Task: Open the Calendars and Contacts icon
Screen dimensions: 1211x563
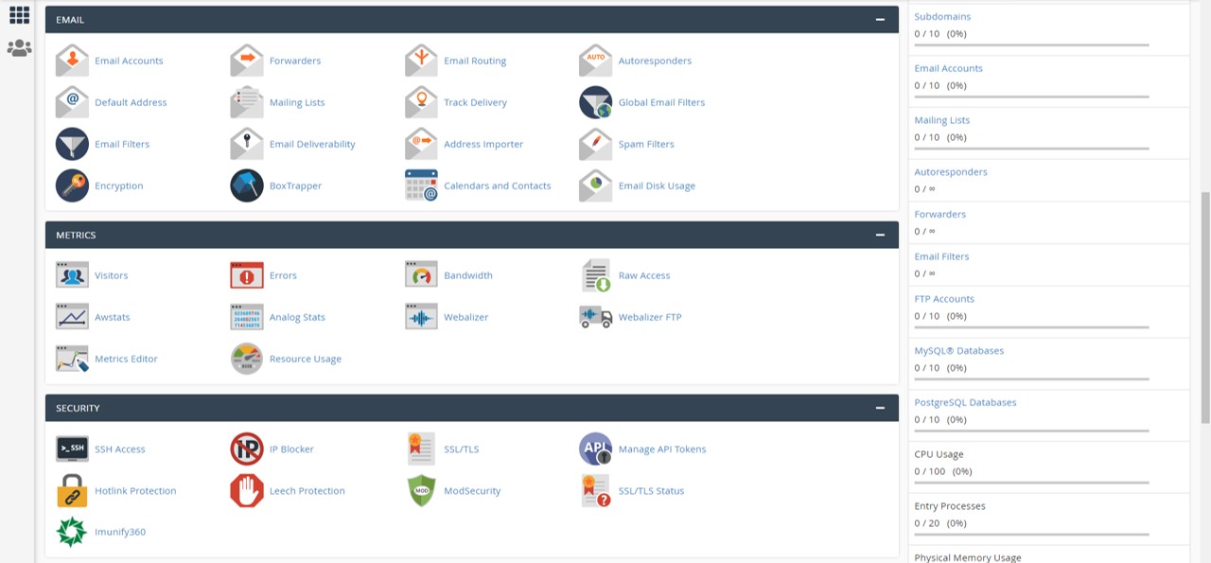Action: click(x=421, y=185)
